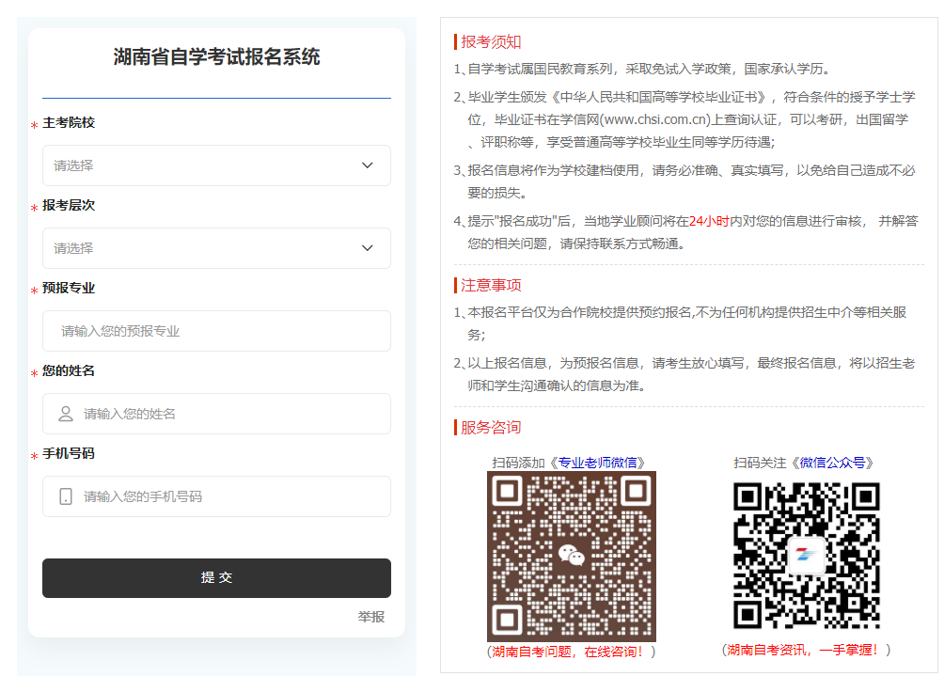
Task: Click the 举报 report link
Action: click(x=370, y=617)
